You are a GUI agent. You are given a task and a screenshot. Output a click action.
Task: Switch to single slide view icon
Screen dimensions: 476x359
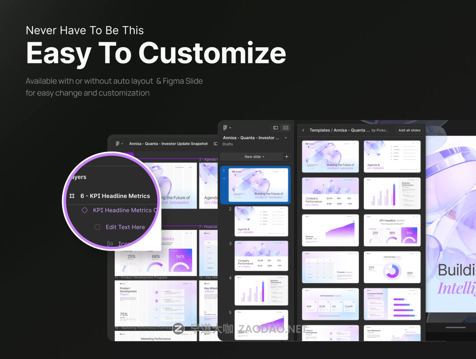point(275,128)
